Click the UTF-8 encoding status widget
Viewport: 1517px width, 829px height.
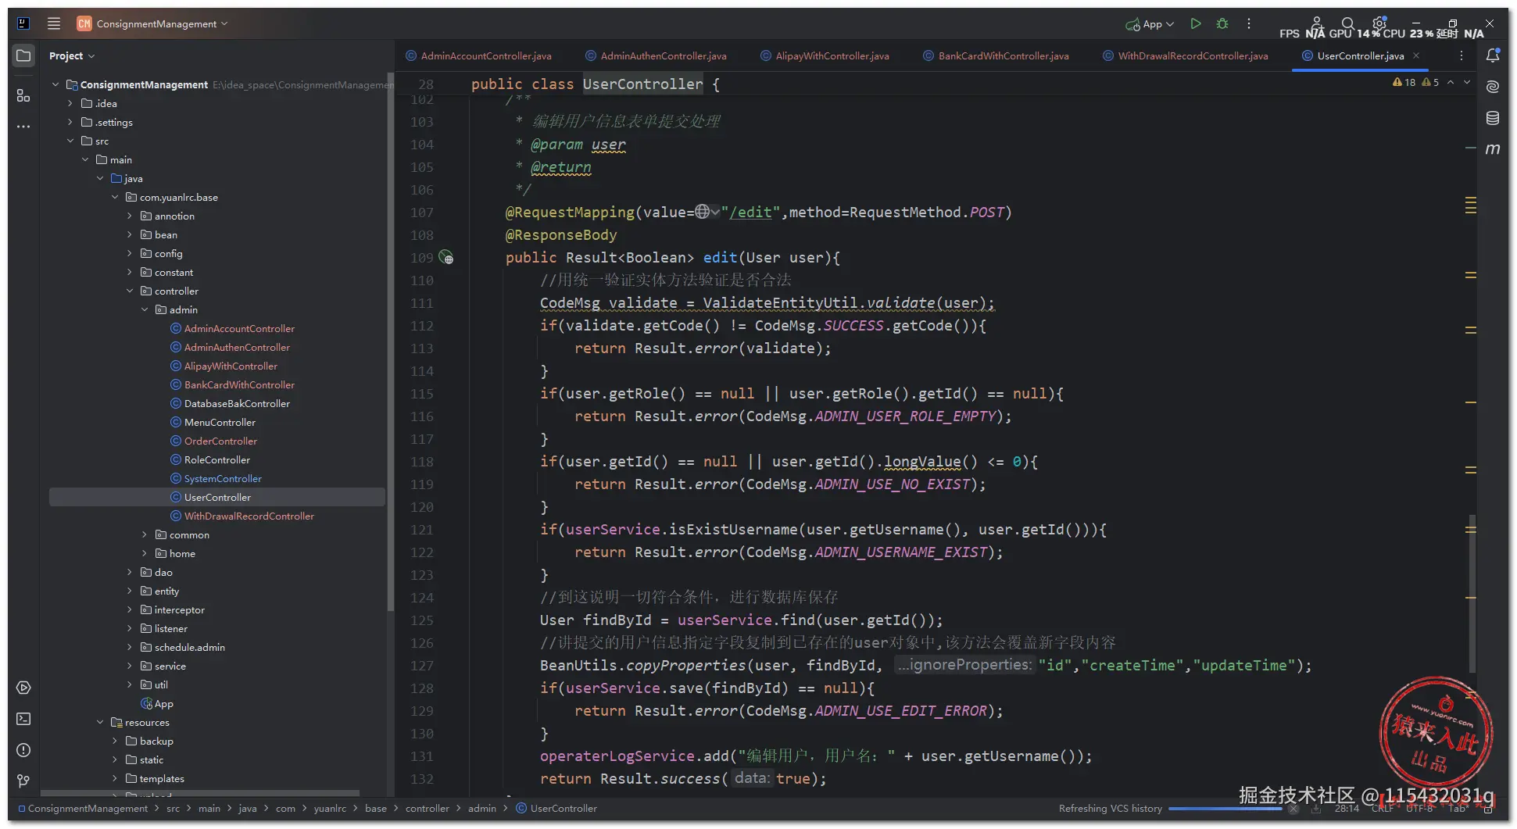click(1419, 808)
